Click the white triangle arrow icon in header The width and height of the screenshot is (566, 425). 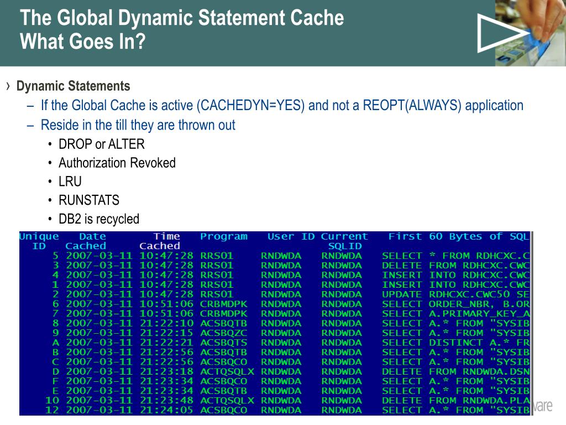pyautogui.click(x=499, y=33)
